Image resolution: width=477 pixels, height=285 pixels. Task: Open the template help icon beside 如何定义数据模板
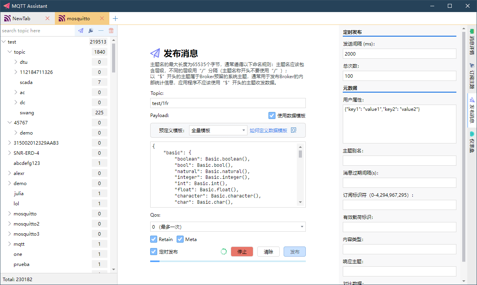point(294,130)
